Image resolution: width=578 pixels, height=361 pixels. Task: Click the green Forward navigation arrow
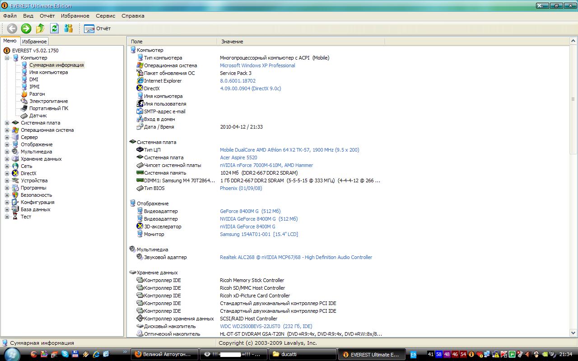point(26,28)
